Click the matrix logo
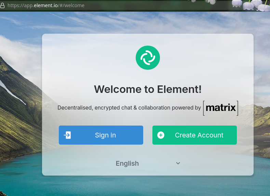Image resolution: width=270 pixels, height=196 pixels. tap(220, 108)
